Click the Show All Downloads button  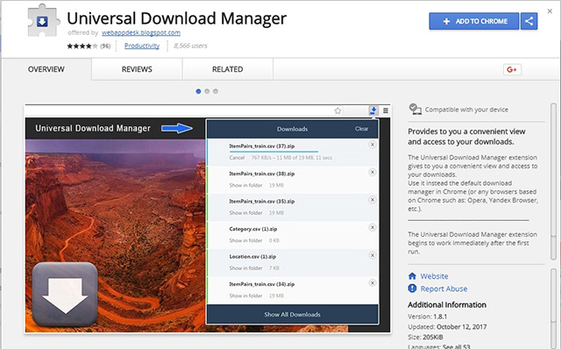292,314
